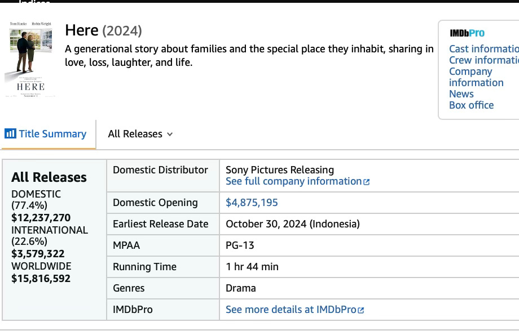
Task: Click the Running Time label cell
Action: [163, 267]
